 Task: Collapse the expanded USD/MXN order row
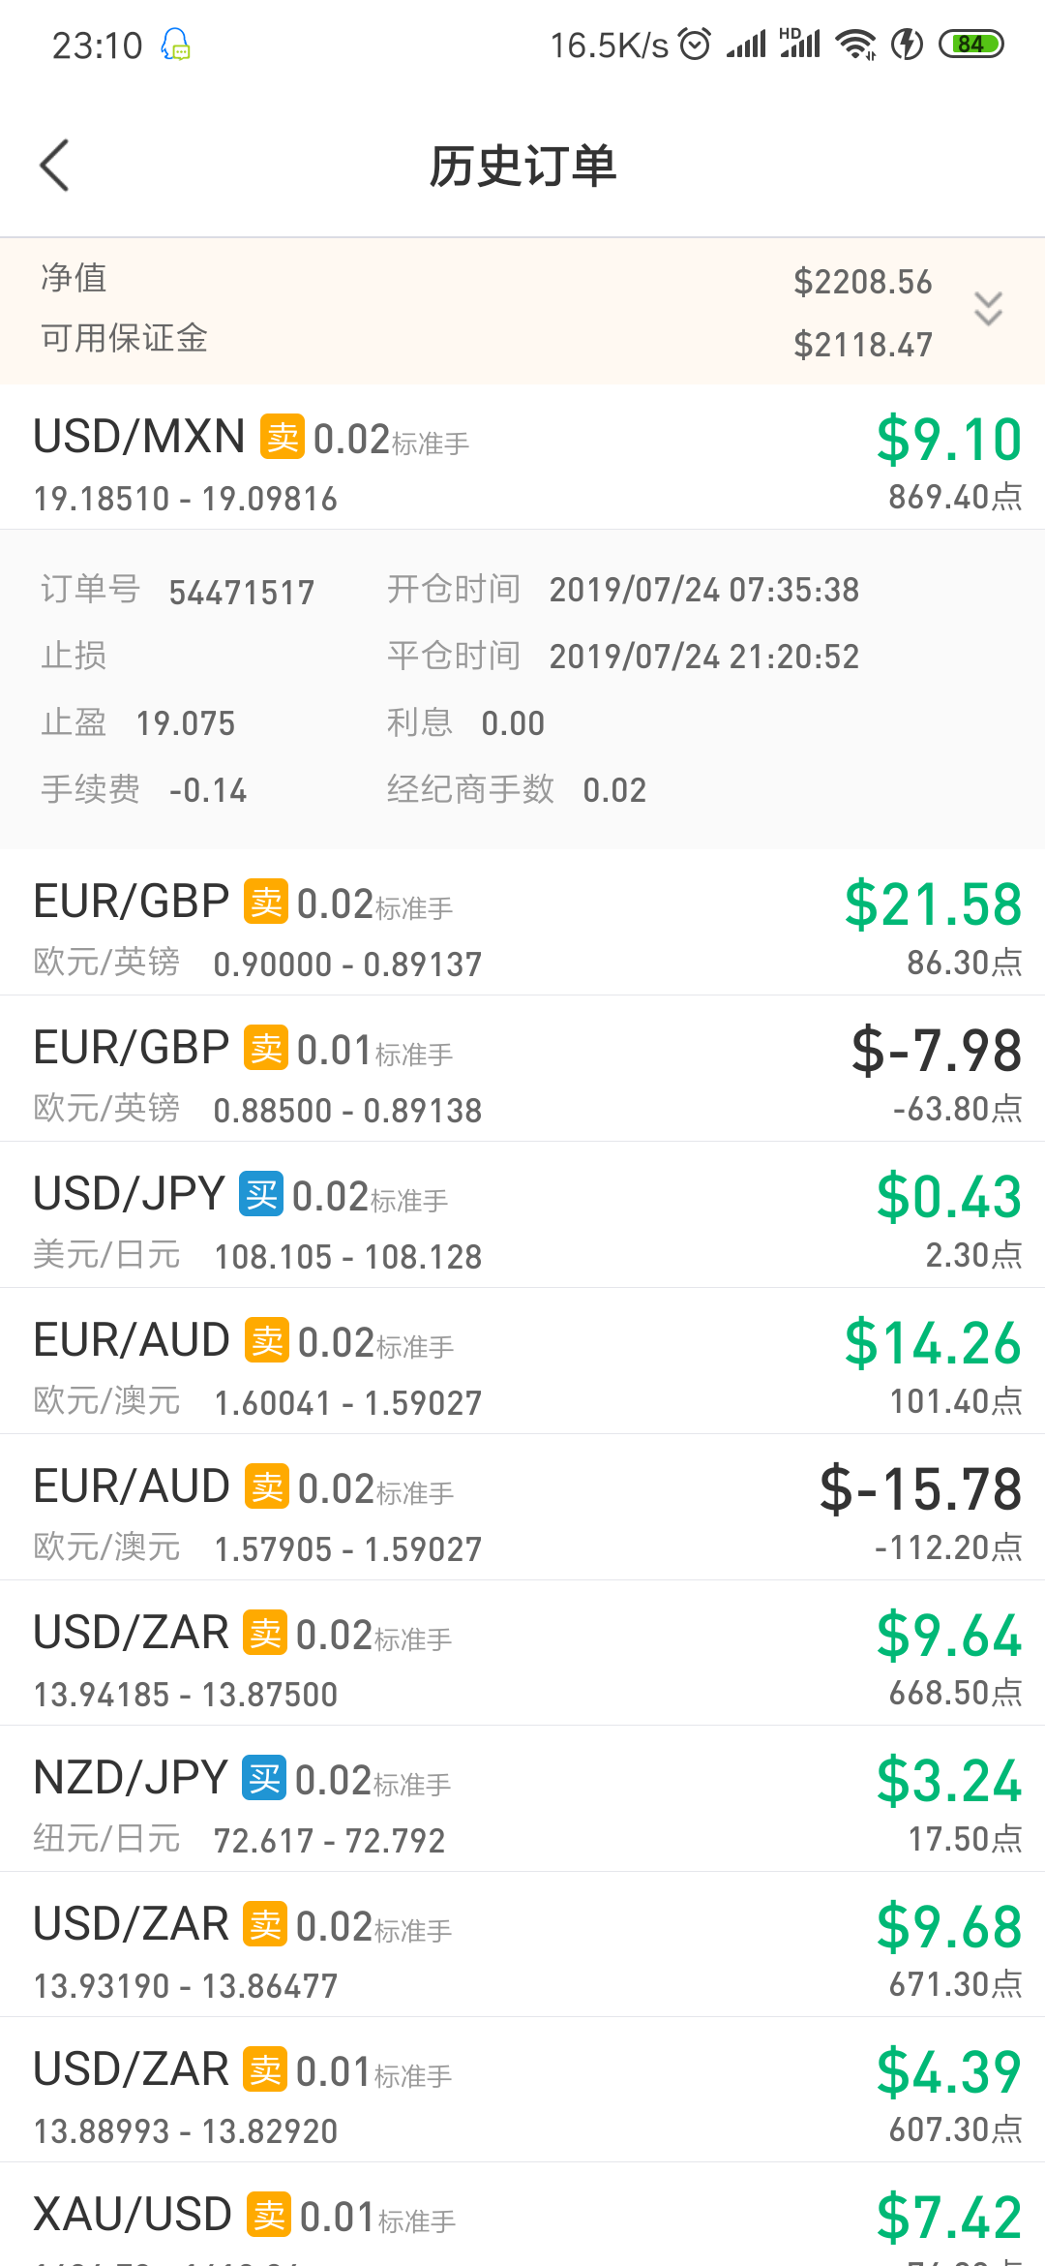coord(522,457)
